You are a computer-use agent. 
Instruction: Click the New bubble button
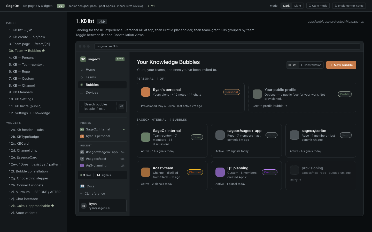(x=341, y=65)
